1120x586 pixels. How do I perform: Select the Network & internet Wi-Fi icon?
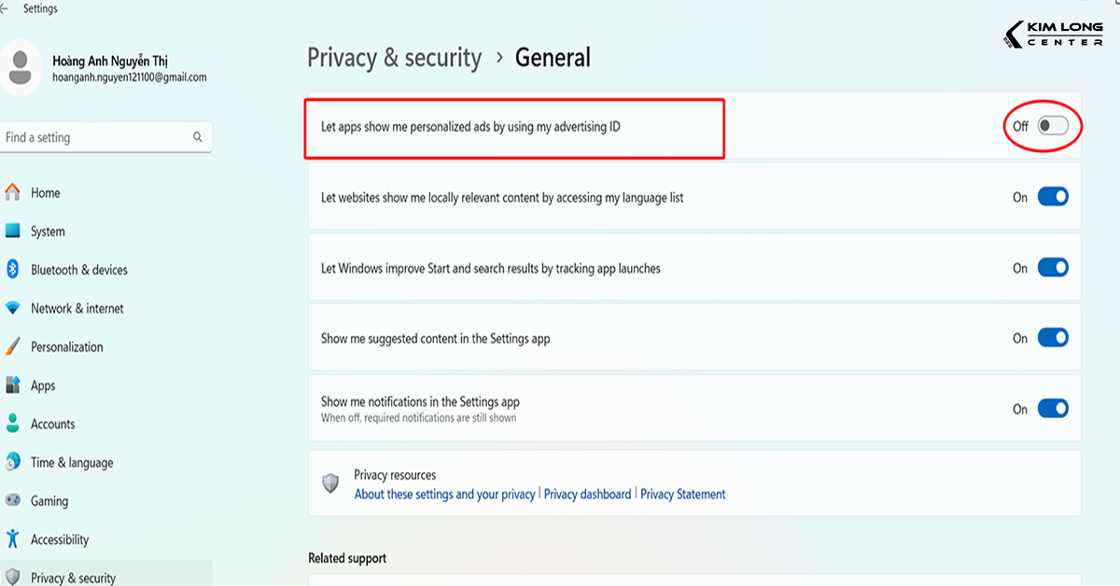(x=12, y=308)
